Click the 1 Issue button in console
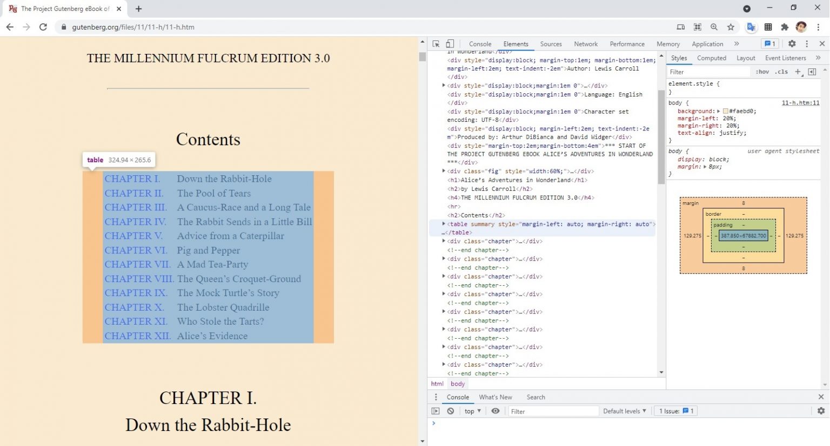Screen dimensions: 830x446 [675, 411]
